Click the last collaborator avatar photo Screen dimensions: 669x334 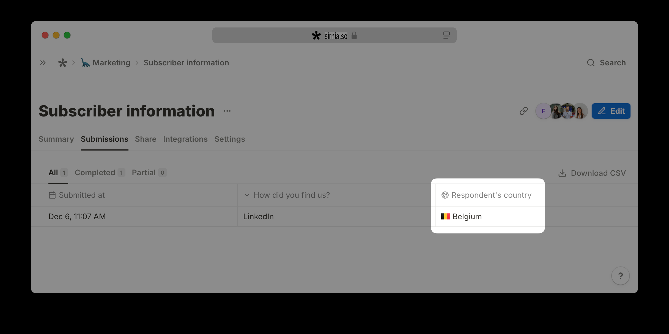(580, 111)
